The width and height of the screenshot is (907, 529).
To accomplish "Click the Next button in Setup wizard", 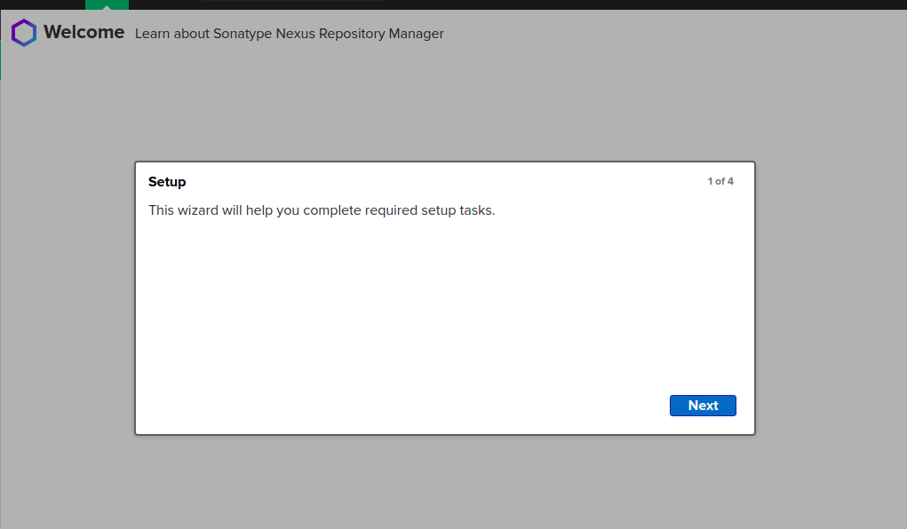I will click(702, 406).
